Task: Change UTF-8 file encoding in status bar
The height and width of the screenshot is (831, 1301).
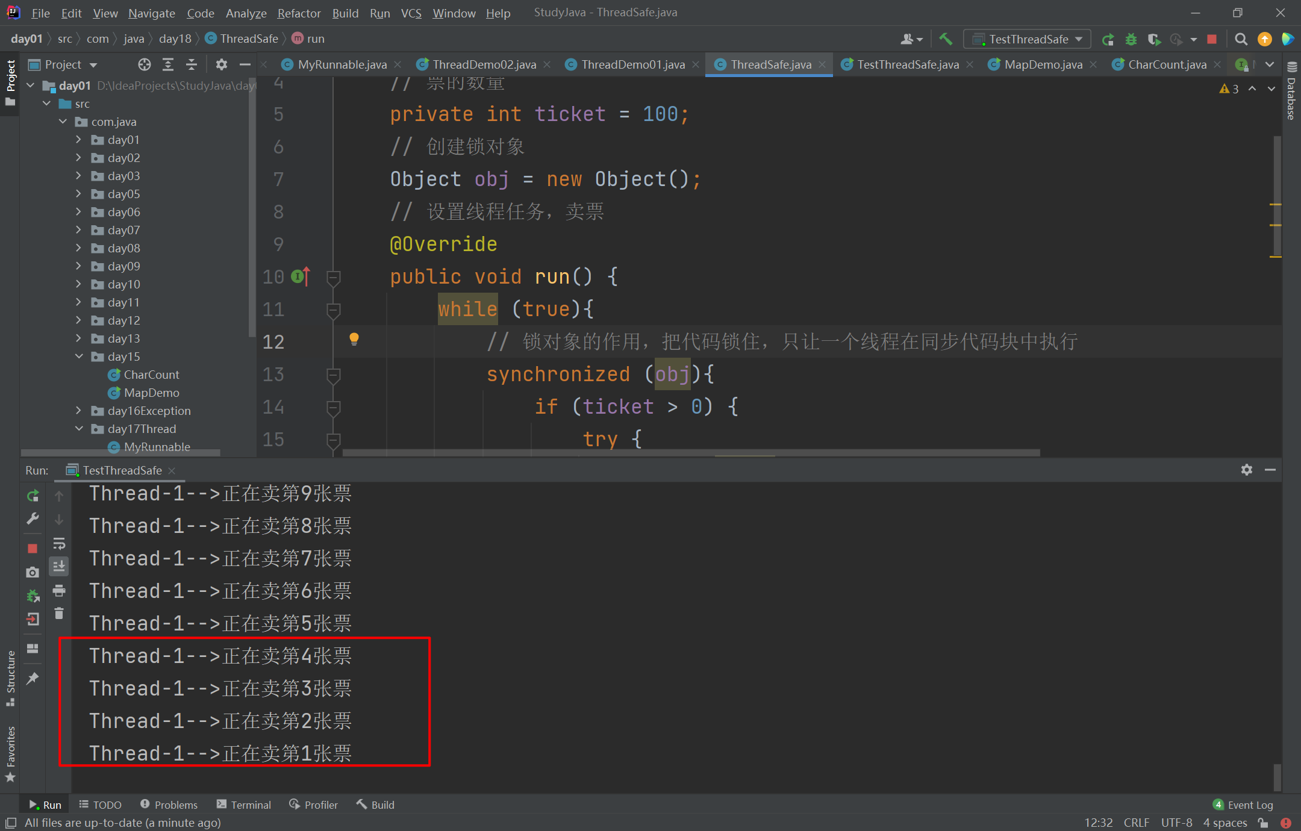Action: 1176,823
